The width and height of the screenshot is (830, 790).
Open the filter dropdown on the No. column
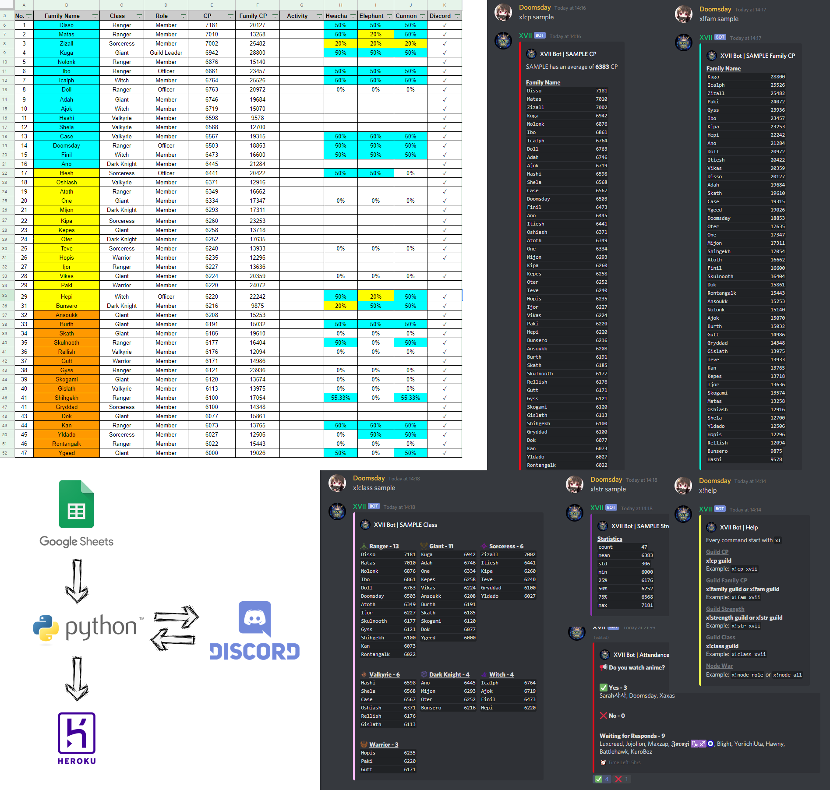point(29,16)
